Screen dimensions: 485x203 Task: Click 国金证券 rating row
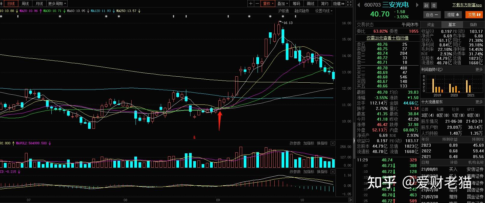pos(452,197)
